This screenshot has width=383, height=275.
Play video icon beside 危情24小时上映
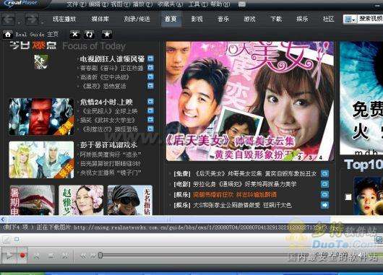click(x=150, y=102)
